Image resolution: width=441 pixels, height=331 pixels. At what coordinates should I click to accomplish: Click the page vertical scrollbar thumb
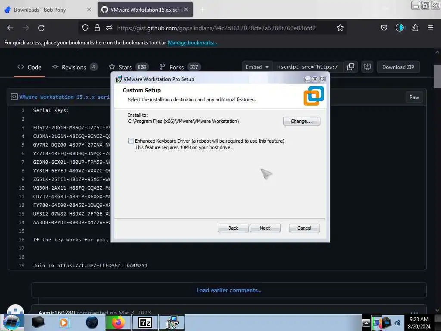pos(437,76)
